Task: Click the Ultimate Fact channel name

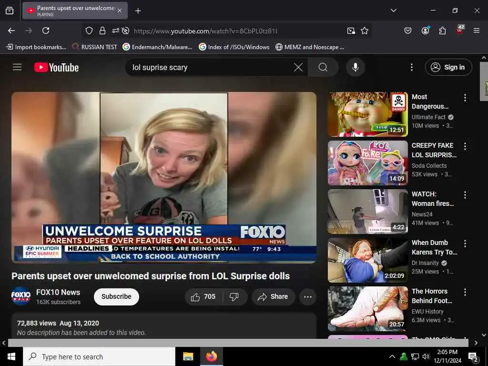Action: 428,117
